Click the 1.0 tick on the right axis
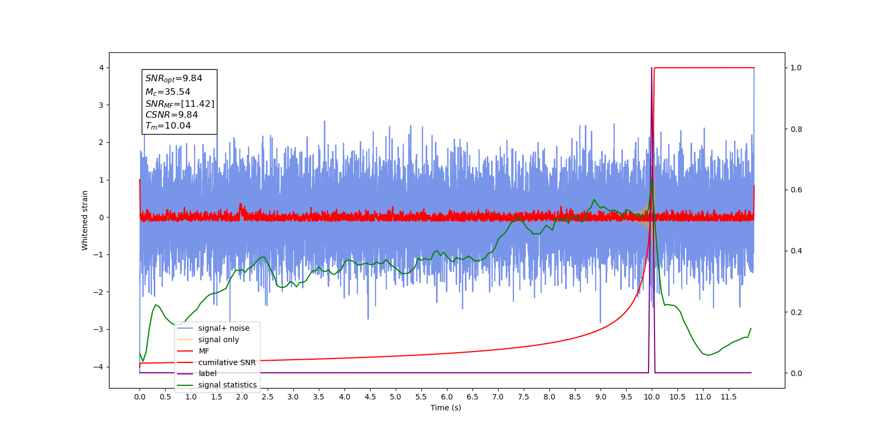872x436 pixels. 796,68
